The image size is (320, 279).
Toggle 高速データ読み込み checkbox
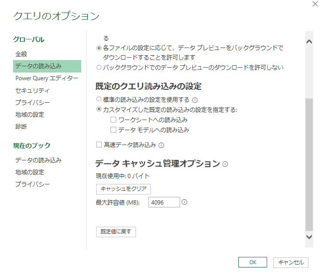[99, 145]
